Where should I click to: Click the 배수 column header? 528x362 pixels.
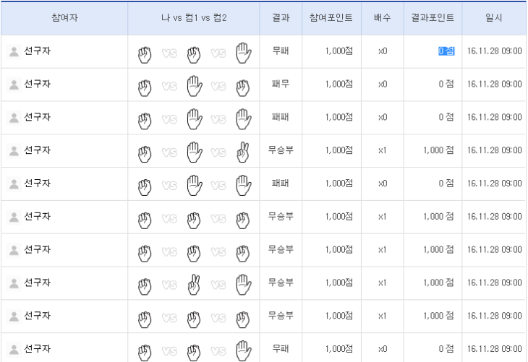[x=383, y=18]
